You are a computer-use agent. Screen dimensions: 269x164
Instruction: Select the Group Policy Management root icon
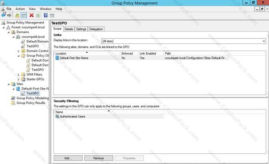coord(3,23)
